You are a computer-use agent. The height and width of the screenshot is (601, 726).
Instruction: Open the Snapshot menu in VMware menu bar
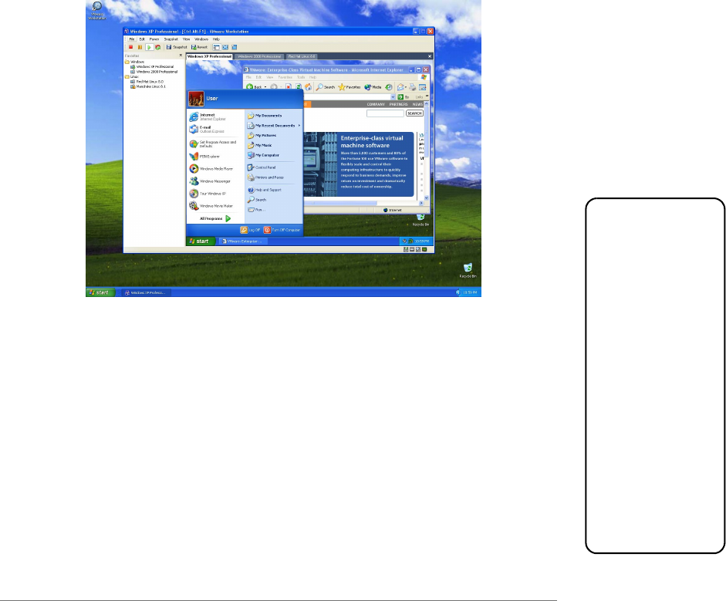click(x=171, y=39)
